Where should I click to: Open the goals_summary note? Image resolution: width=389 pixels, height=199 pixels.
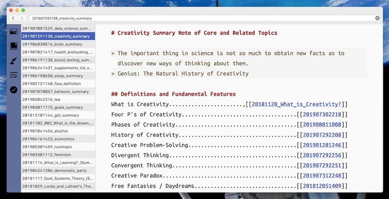tap(57, 107)
